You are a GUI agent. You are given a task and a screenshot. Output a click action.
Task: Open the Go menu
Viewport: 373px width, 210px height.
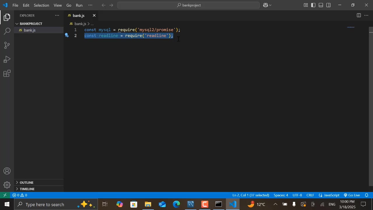pos(69,5)
